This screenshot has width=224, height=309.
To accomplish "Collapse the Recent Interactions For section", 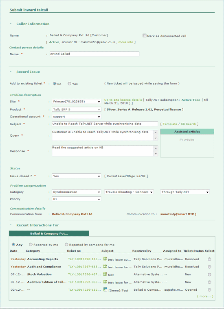I will 11,225.
